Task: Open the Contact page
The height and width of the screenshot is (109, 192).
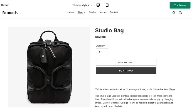Action: [x=114, y=12]
